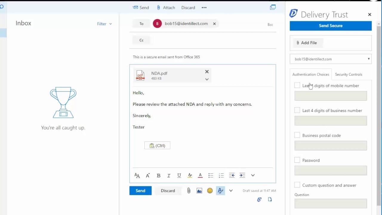This screenshot has height=215, width=382.
Task: Click Attach in the top command bar
Action: tap(166, 7)
